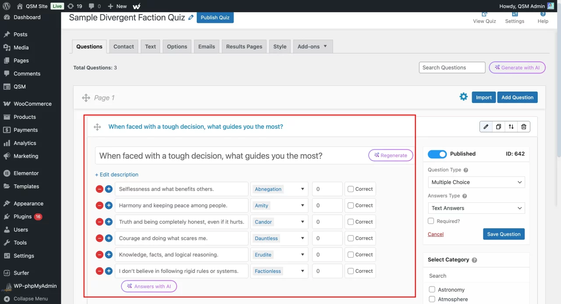Viewport: 561px width, 304px height.
Task: Check Correct for the Factionless answer
Action: click(351, 271)
